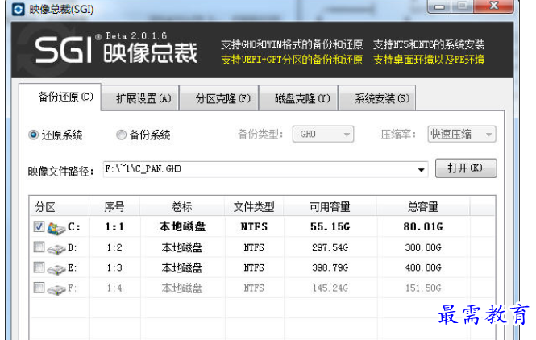Viewport: 536px width, 340px height.
Task: Expand the 映像文件路径 dropdown arrow
Action: [421, 170]
